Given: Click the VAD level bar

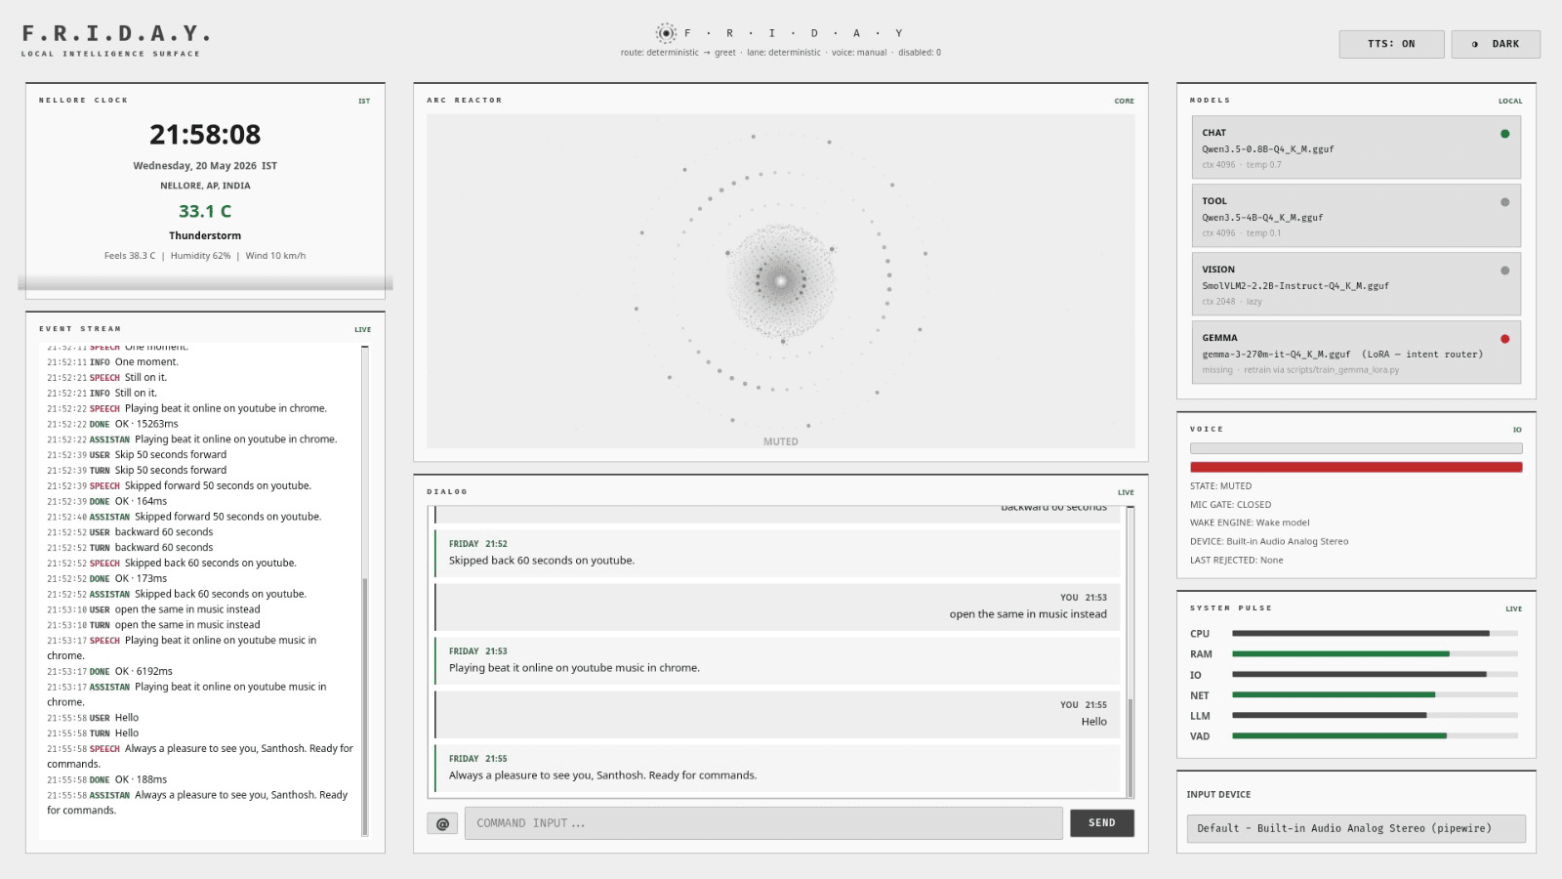Looking at the screenshot, I should coord(1375,736).
